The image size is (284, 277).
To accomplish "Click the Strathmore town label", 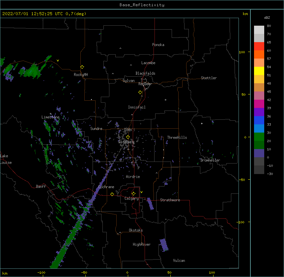I will [x=170, y=200].
